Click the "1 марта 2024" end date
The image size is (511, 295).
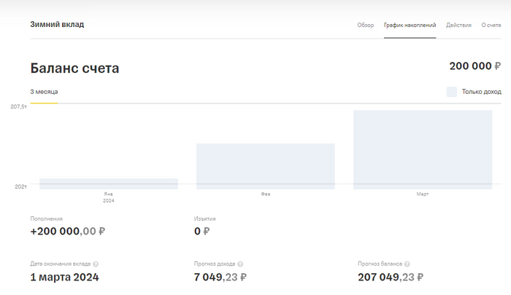point(64,277)
